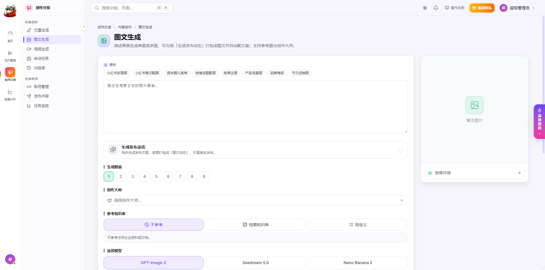Screen dimensions: 545x270
Task: Select 视频生成 menu item
Action: (52, 49)
